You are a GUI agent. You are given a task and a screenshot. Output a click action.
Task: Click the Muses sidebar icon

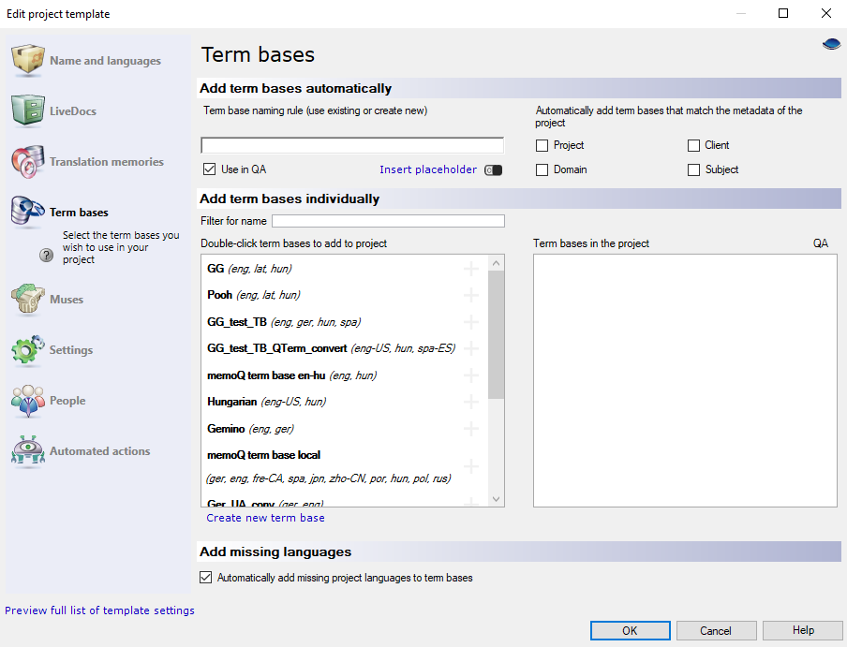(28, 300)
